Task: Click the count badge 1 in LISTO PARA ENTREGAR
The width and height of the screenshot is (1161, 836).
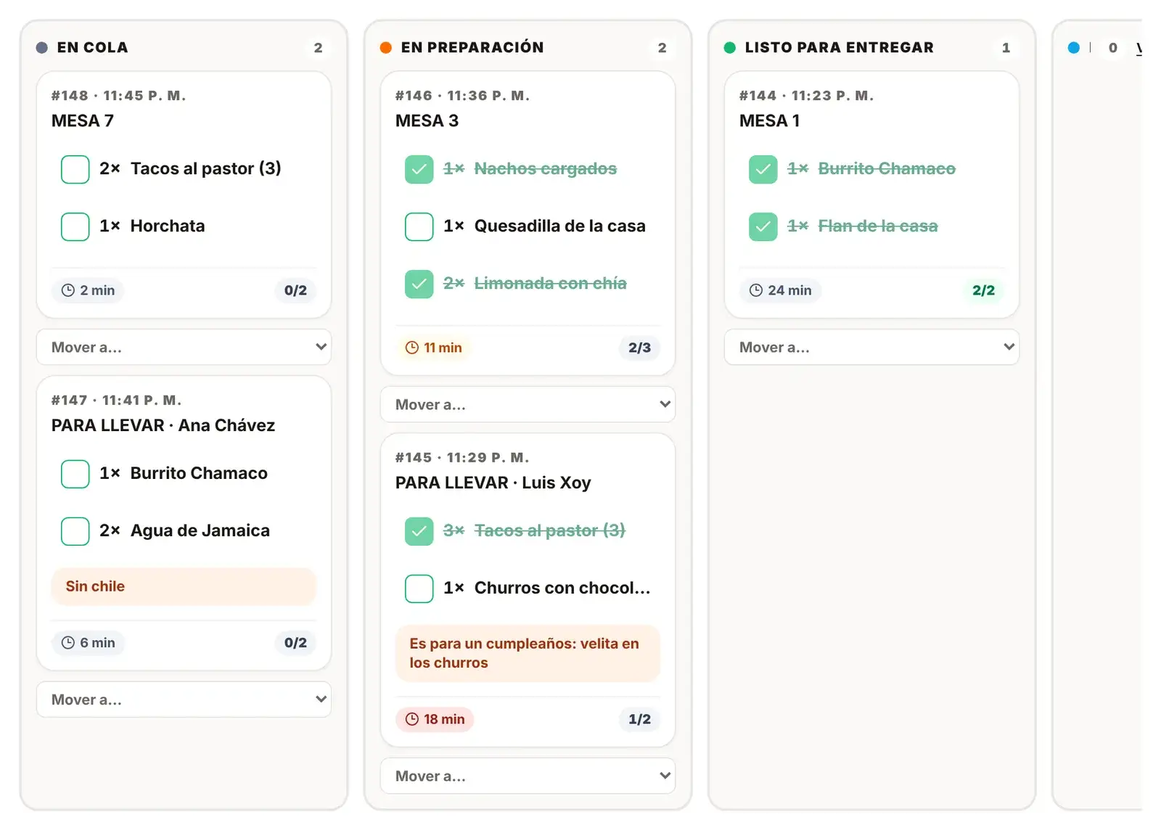Action: click(x=1006, y=48)
